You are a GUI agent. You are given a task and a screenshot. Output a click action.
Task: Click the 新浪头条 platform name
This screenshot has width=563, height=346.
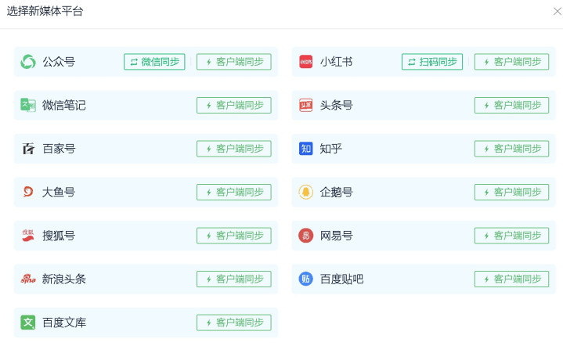(x=64, y=279)
